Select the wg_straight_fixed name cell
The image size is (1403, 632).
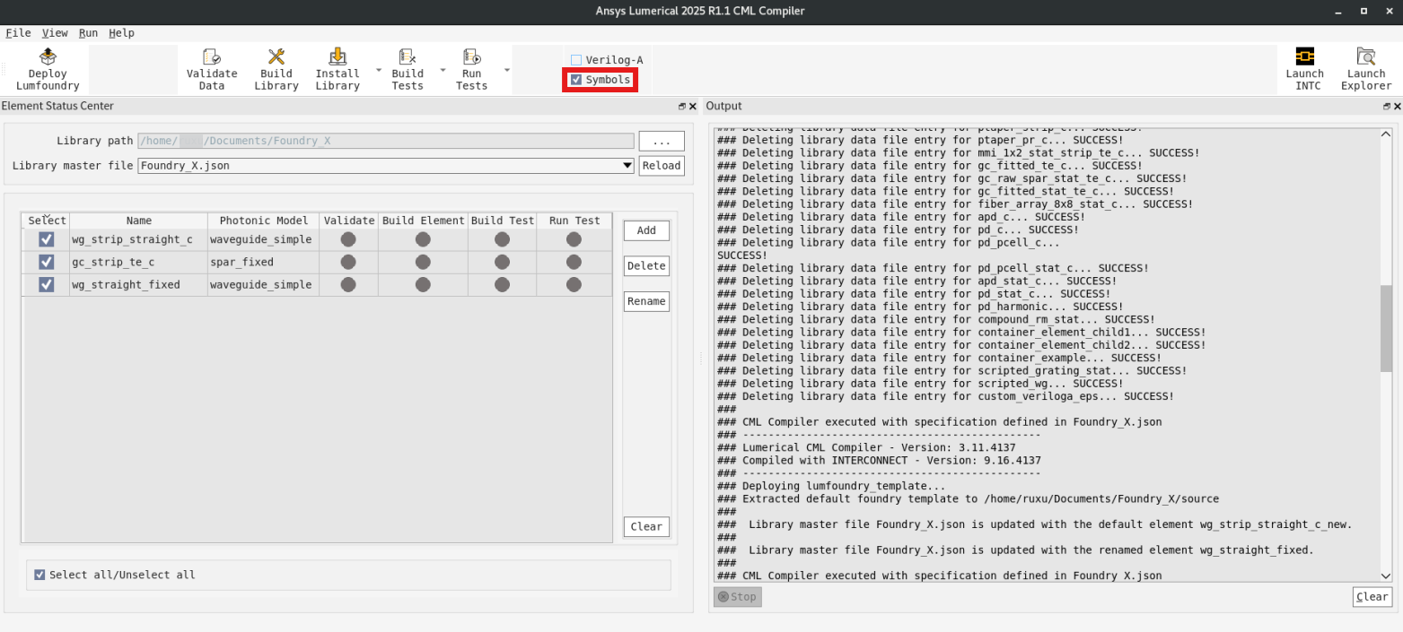click(139, 284)
